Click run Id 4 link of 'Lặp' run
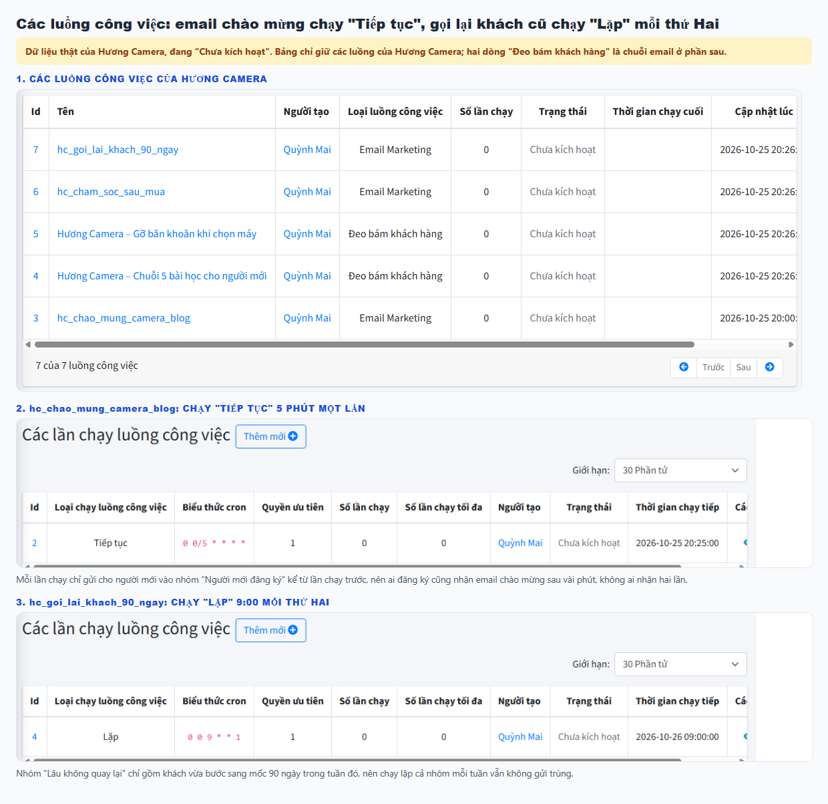Viewport: 828px width, 804px height. tap(35, 737)
